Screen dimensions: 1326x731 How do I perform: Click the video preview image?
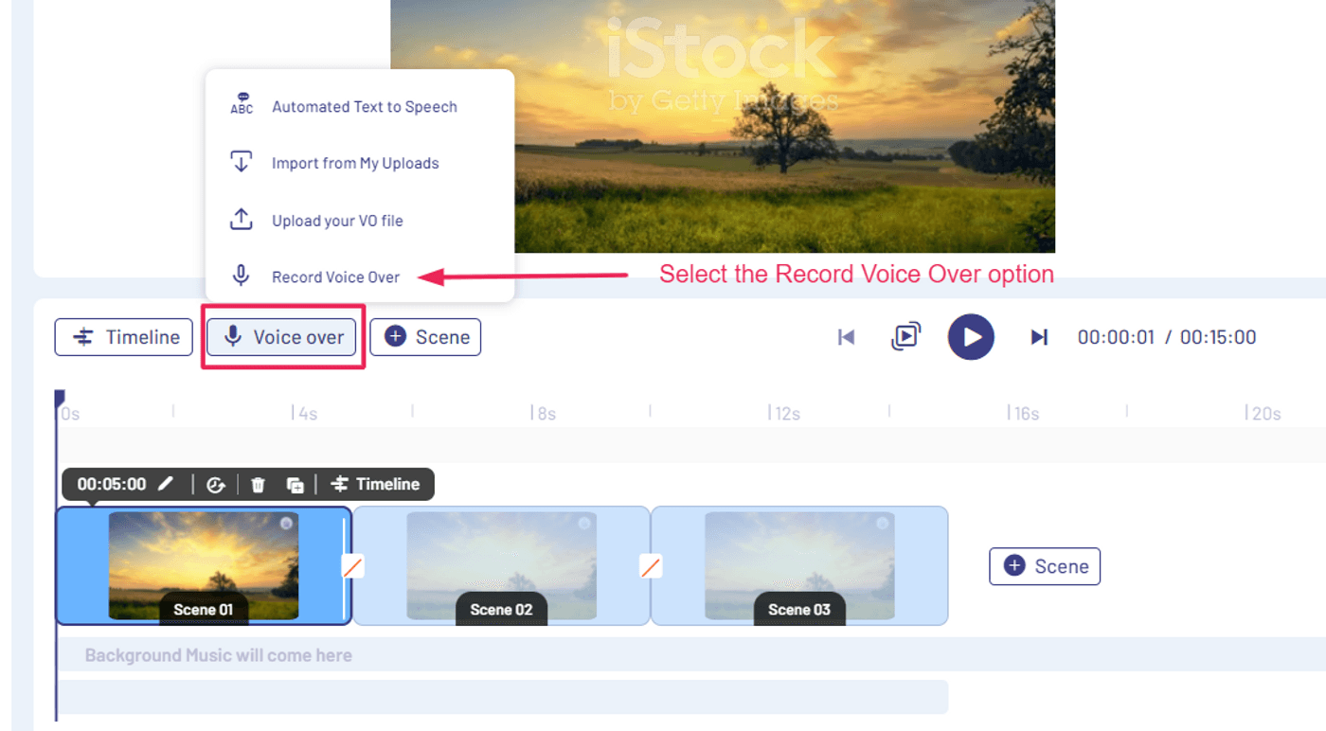(x=723, y=126)
